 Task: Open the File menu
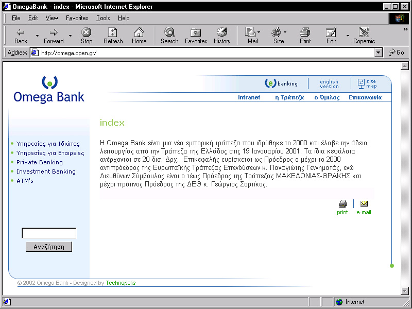(x=16, y=18)
